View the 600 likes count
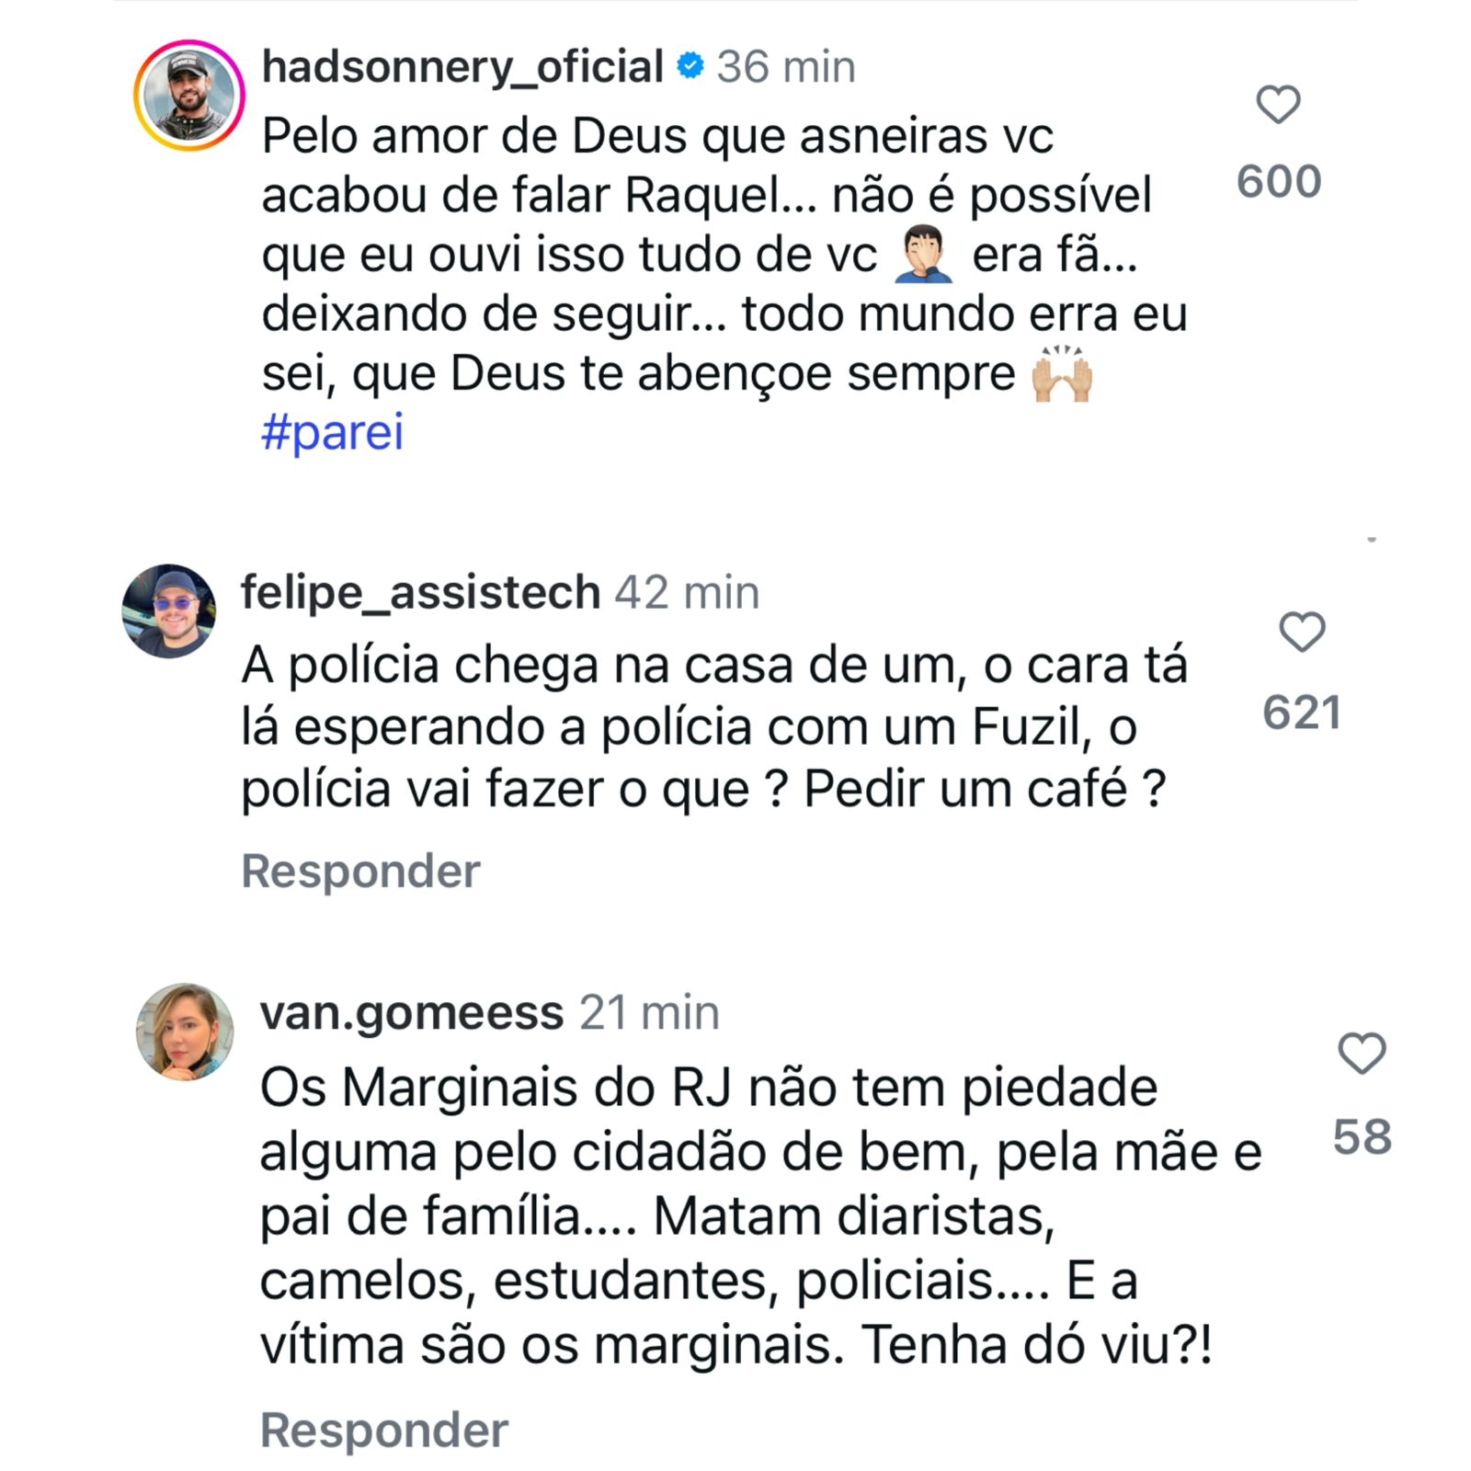The width and height of the screenshot is (1471, 1471). pyautogui.click(x=1279, y=181)
